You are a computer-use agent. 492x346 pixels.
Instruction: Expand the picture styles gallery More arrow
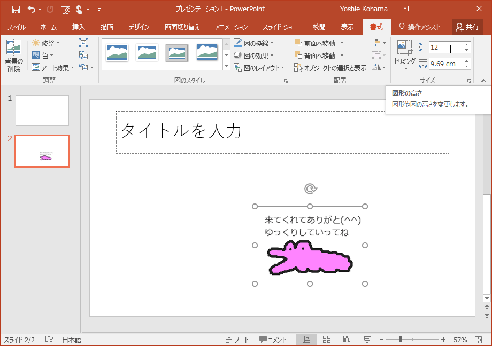pyautogui.click(x=226, y=65)
